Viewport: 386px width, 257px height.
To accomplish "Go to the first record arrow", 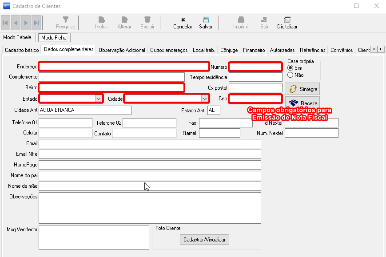I will point(6,23).
